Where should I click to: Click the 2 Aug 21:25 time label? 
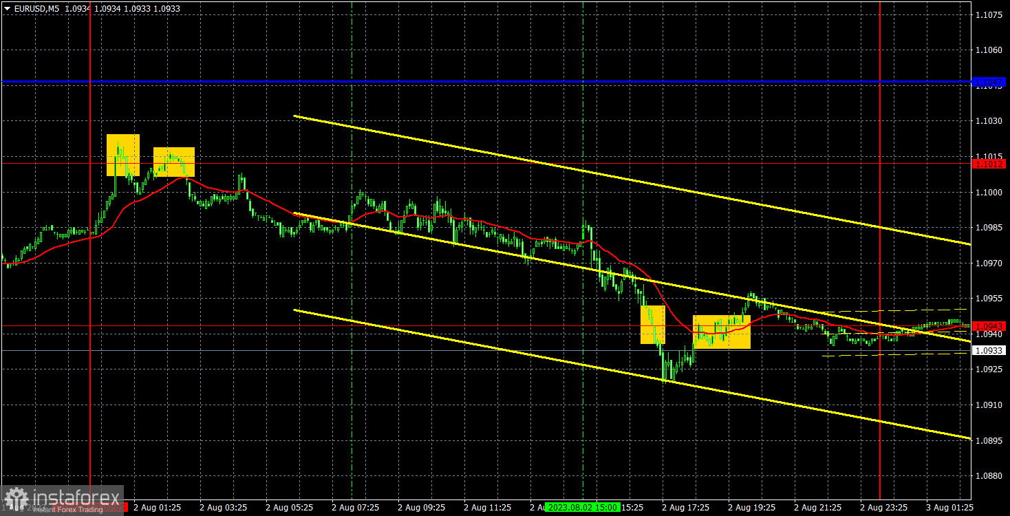[x=817, y=507]
